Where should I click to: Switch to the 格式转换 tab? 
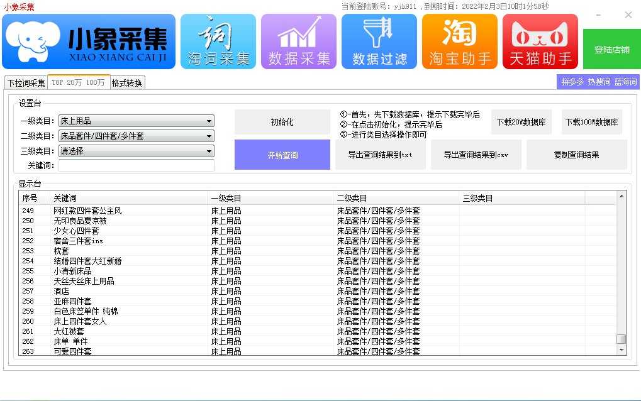point(127,83)
